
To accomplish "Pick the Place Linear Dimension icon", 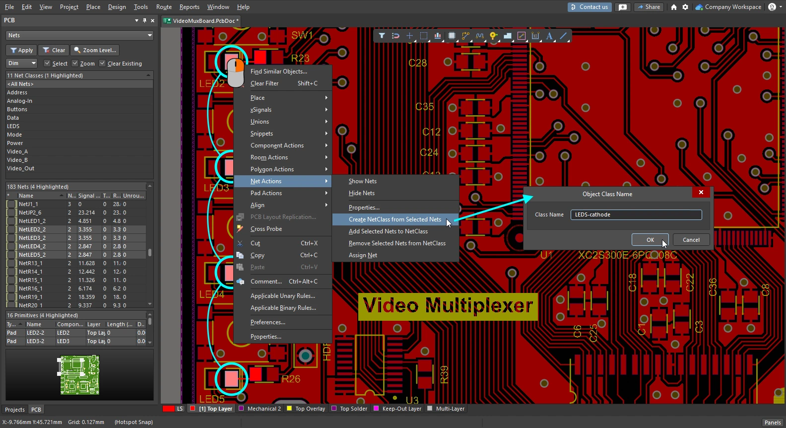I will [535, 36].
